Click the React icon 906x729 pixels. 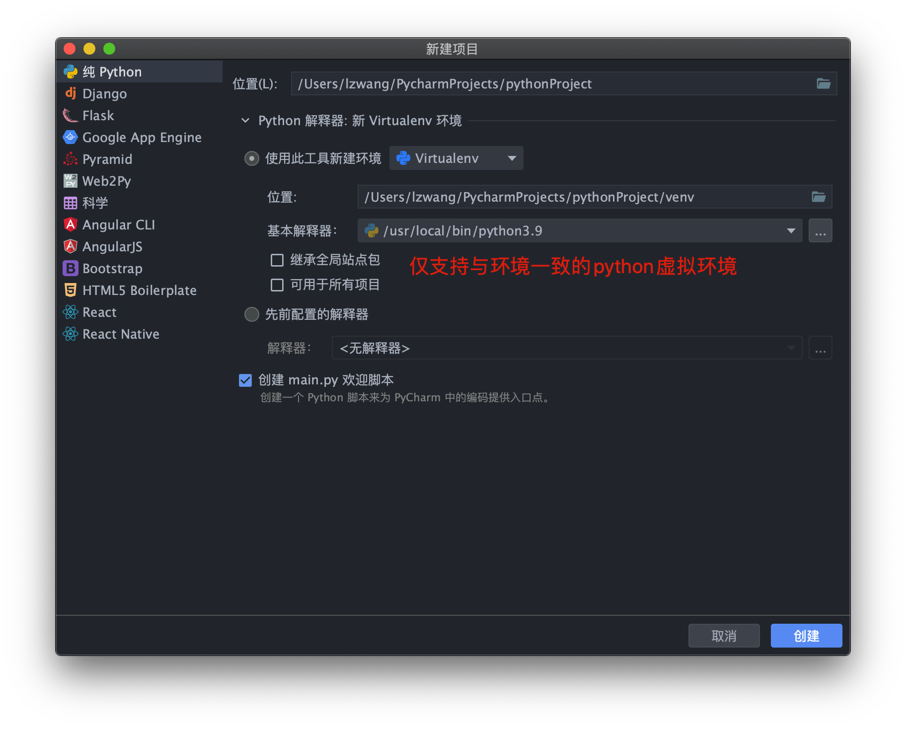click(x=71, y=312)
